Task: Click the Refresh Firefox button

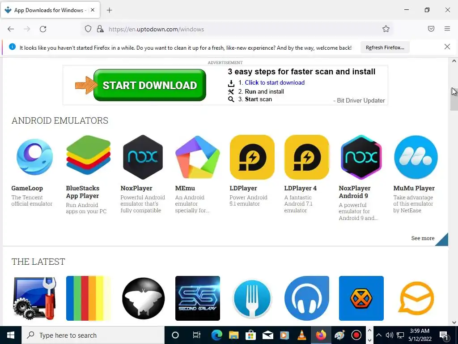Action: 385,47
